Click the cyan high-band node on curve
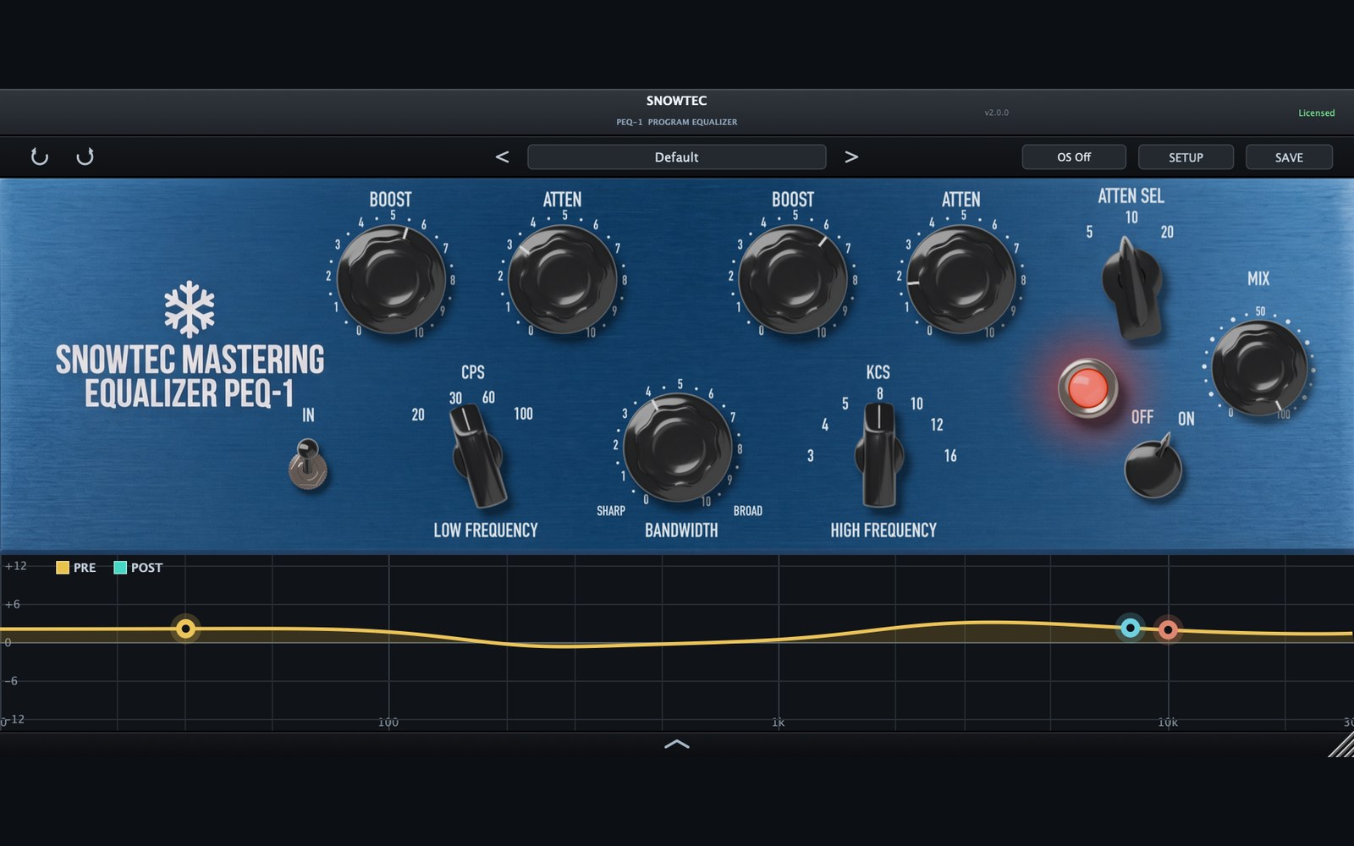The image size is (1354, 846). click(1131, 628)
